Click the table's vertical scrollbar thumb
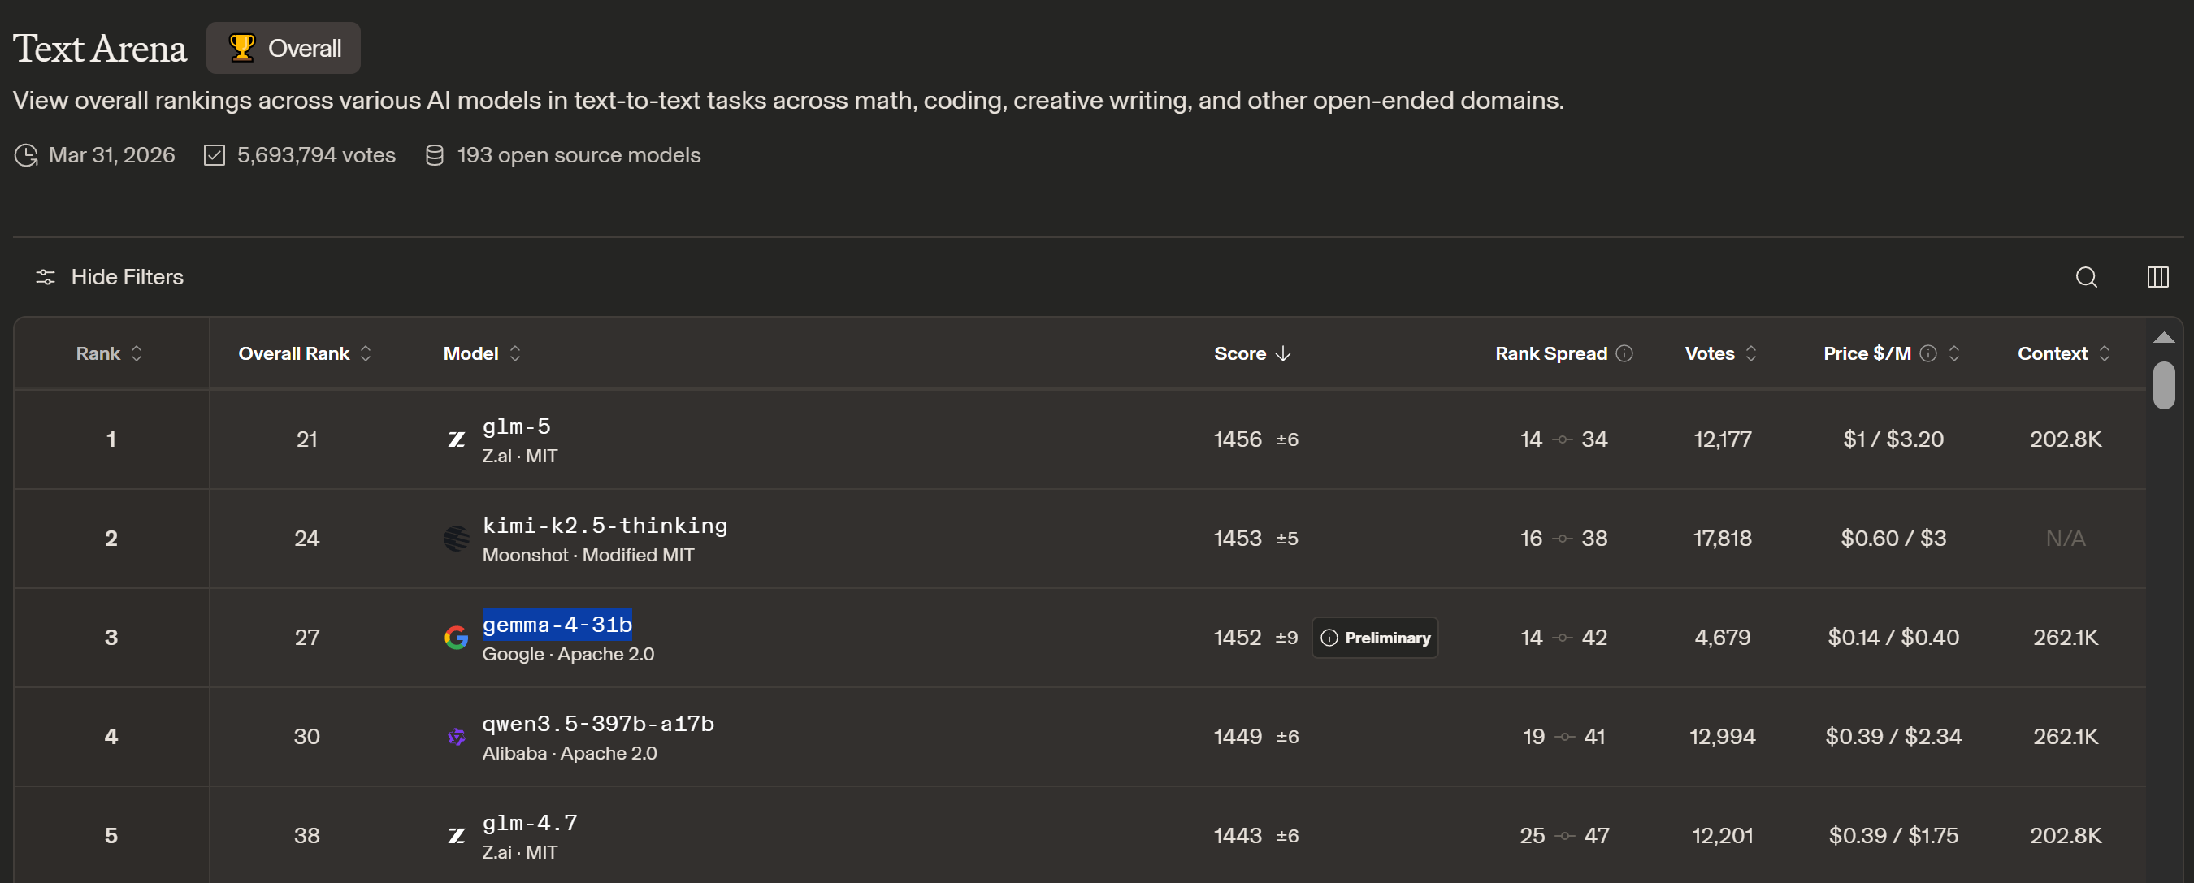 (x=2163, y=386)
